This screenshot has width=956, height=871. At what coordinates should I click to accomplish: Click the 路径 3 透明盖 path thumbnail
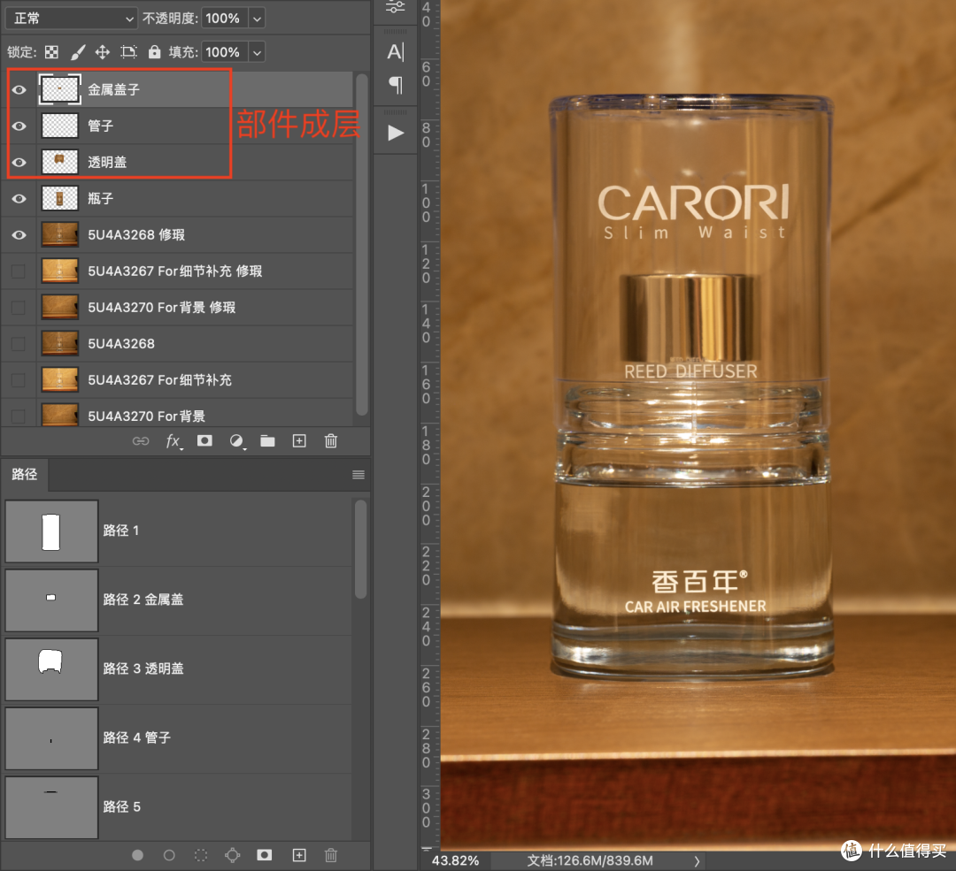(51, 669)
